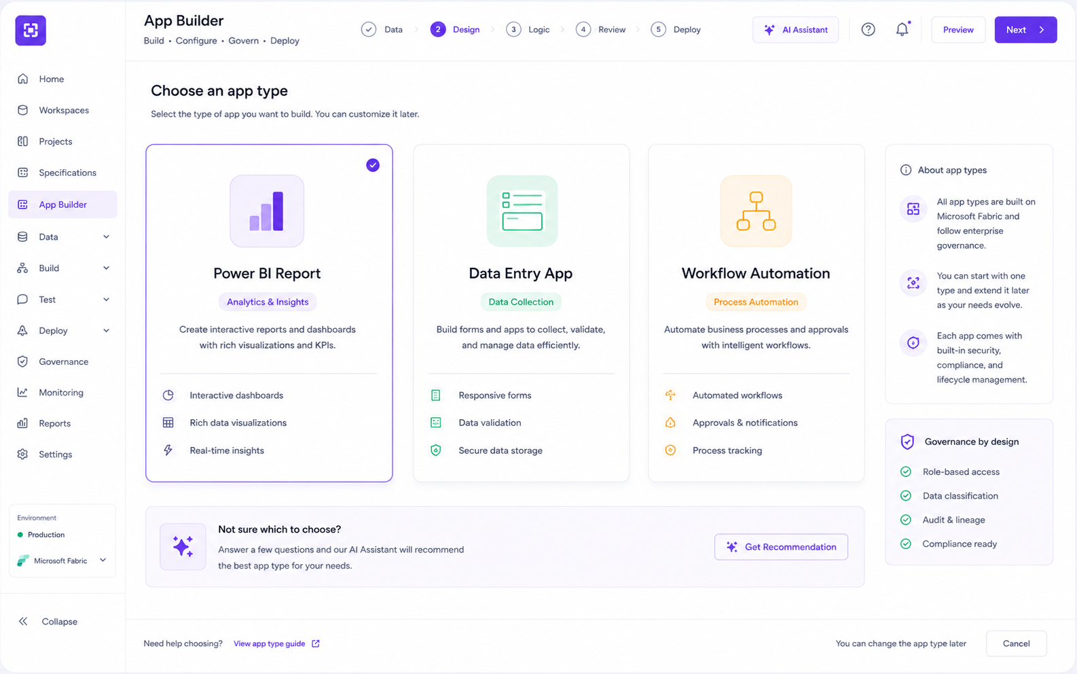This screenshot has height=674, width=1077.
Task: Click the Data Collection tag
Action: 521,302
